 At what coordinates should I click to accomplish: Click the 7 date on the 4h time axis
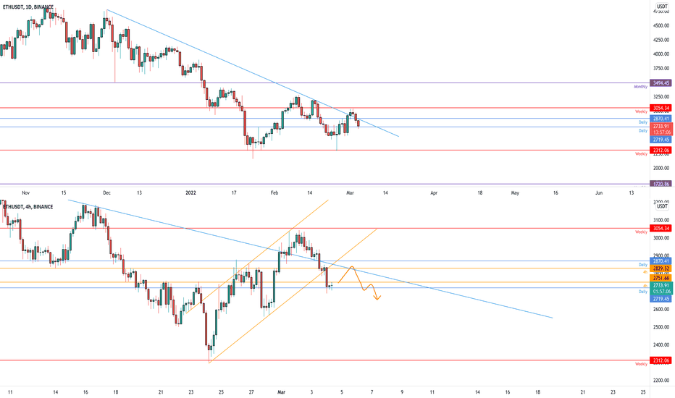coord(372,392)
